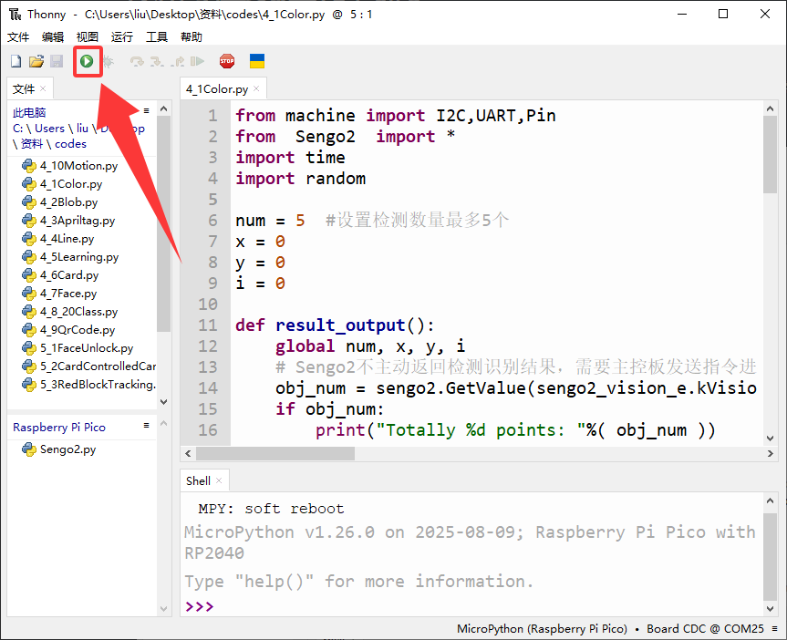Select file 4_7Face.py

[59, 294]
